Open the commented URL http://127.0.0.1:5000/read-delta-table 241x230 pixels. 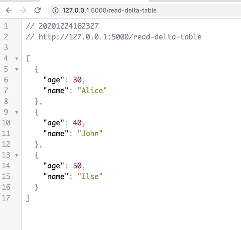point(120,37)
